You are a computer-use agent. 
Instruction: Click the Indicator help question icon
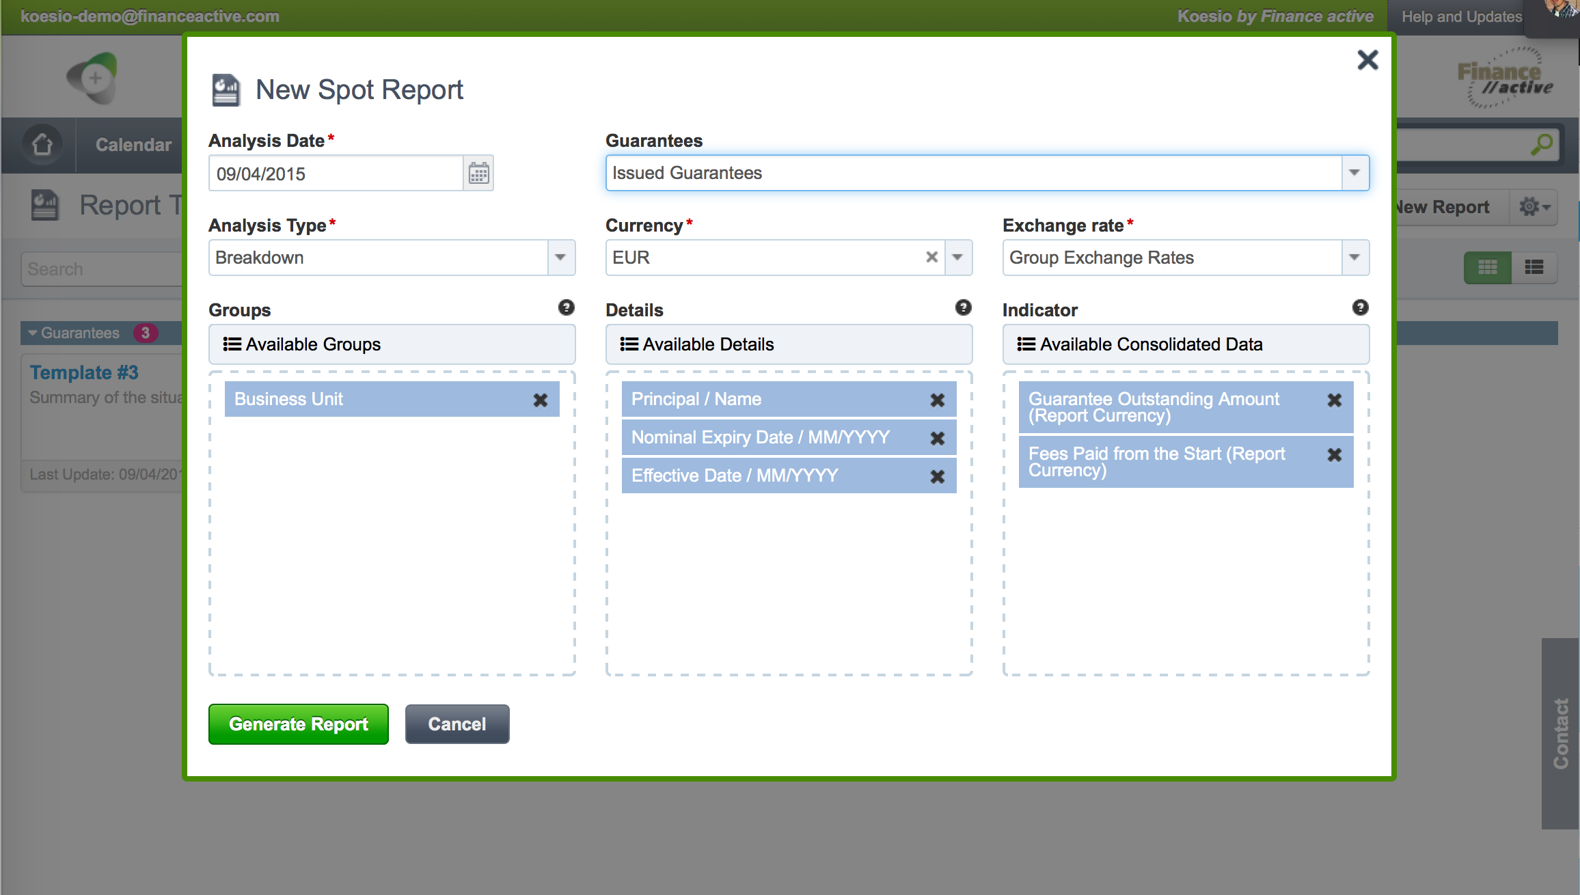pyautogui.click(x=1360, y=307)
